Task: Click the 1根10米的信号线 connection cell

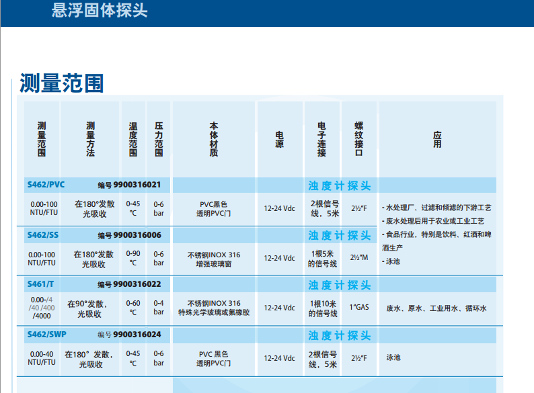Action: pyautogui.click(x=322, y=308)
